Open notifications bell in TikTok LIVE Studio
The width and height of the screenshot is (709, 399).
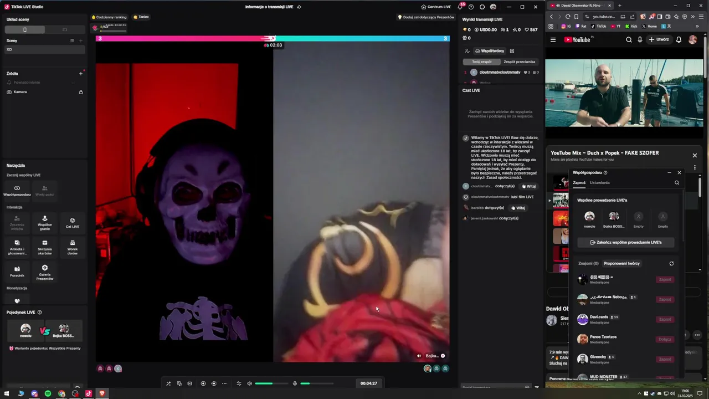(460, 7)
